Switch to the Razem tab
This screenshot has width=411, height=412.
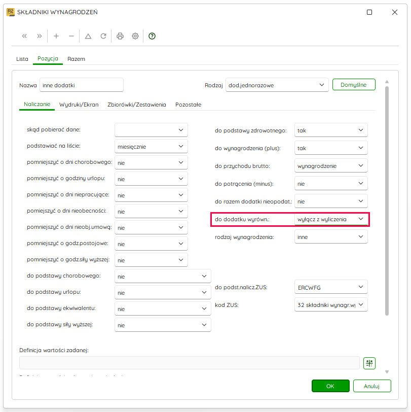pos(76,59)
